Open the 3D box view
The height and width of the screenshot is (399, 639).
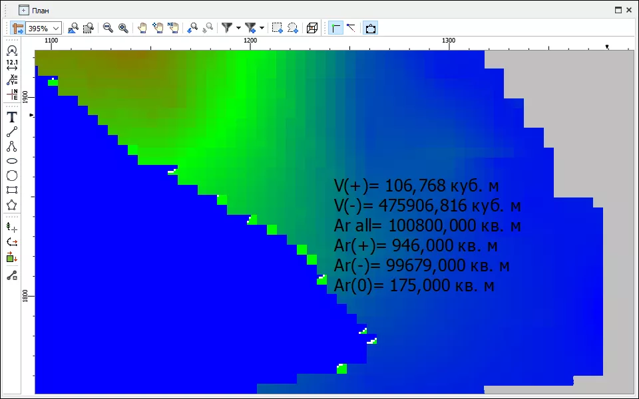point(312,28)
